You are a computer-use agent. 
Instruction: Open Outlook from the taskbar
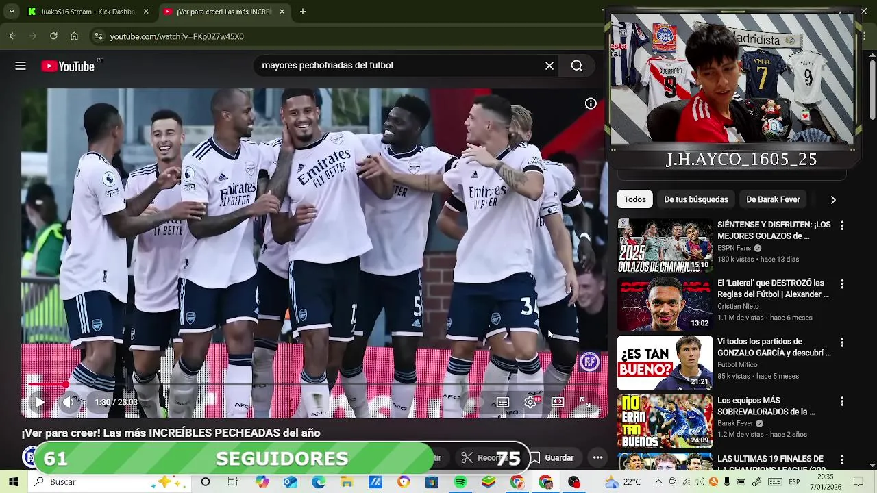click(x=291, y=482)
